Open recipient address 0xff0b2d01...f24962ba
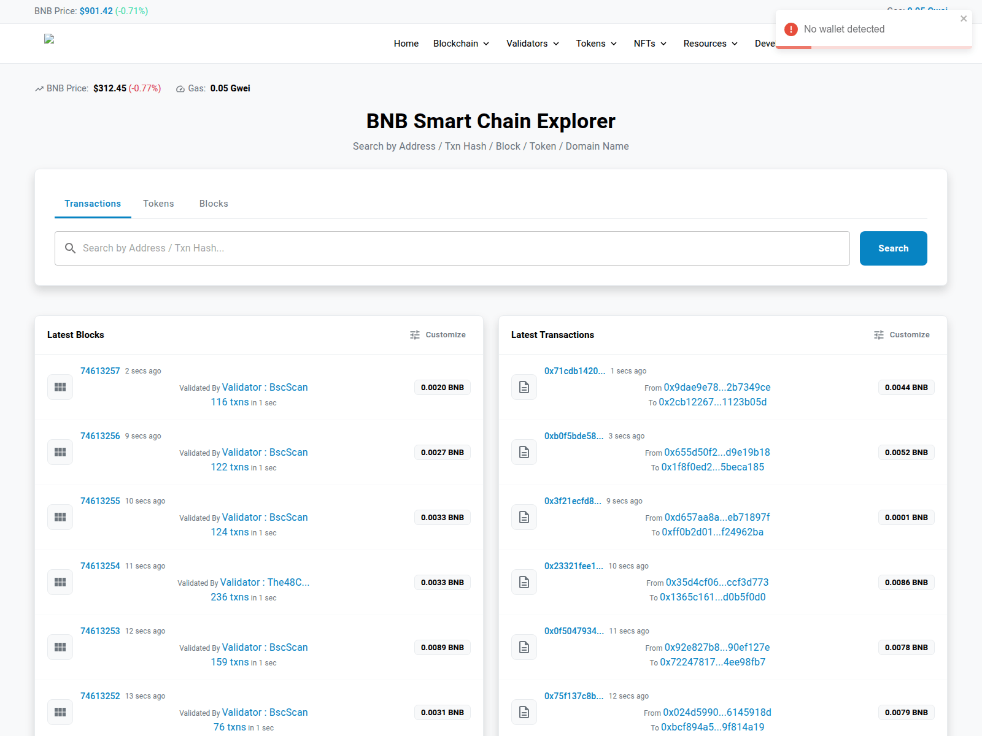Image resolution: width=982 pixels, height=736 pixels. (713, 532)
